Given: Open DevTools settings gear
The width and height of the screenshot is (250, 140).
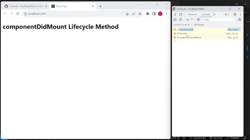Looking at the screenshot, I should point(235,14).
